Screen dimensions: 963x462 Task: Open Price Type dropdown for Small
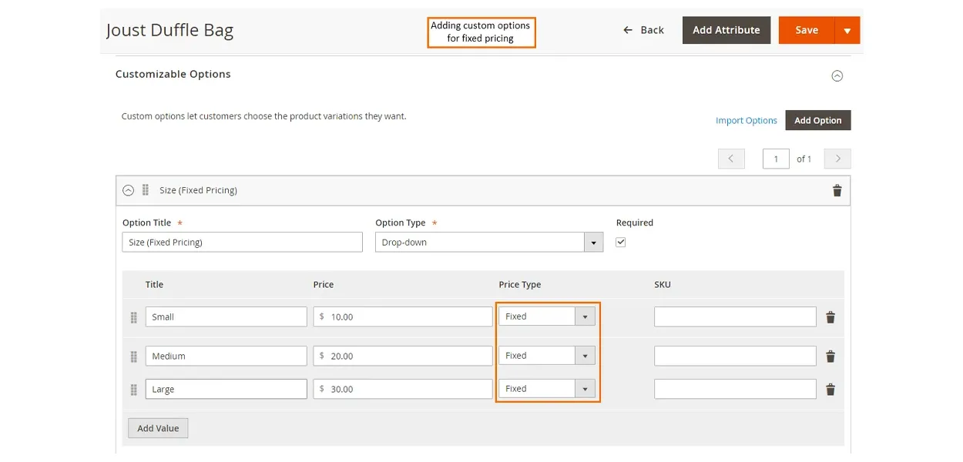pyautogui.click(x=546, y=316)
